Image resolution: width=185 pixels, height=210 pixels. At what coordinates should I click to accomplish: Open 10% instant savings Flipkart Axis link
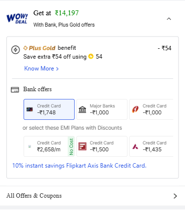click(79, 166)
